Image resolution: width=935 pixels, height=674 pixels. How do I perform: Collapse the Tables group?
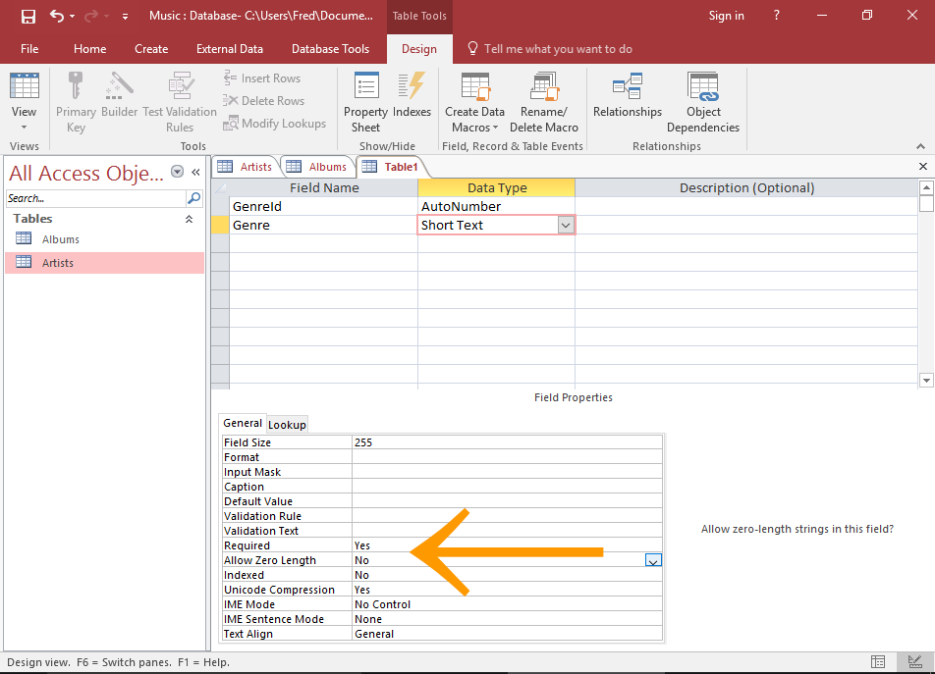coord(189,219)
